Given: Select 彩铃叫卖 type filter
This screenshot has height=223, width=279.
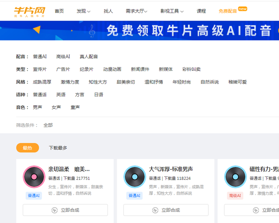Looking at the screenshot, I should click(191, 69).
